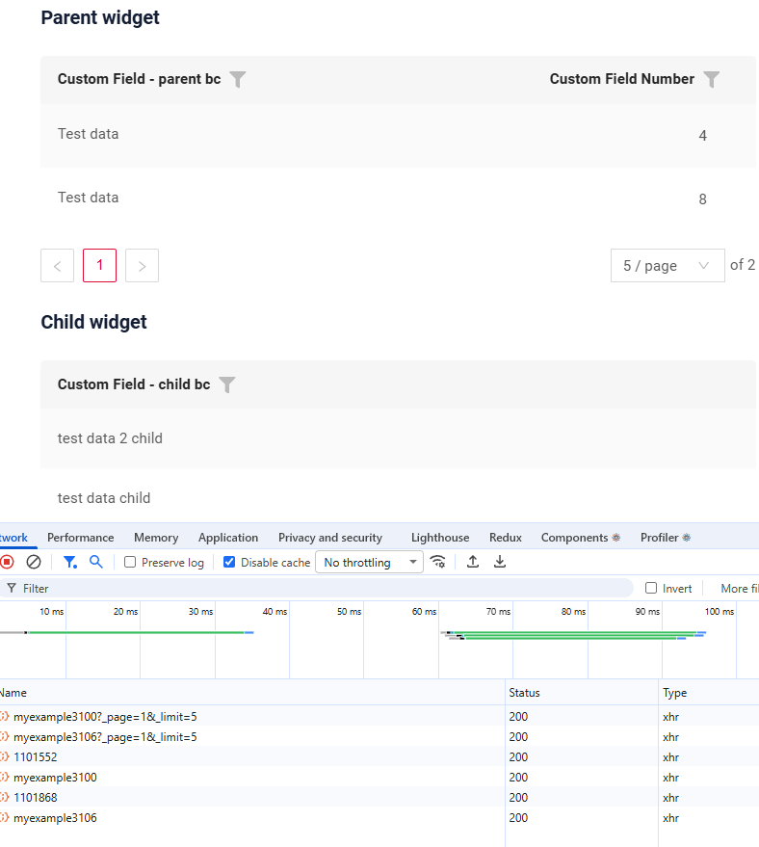This screenshot has width=759, height=847.
Task: Click the export HAR download icon
Action: tap(500, 562)
